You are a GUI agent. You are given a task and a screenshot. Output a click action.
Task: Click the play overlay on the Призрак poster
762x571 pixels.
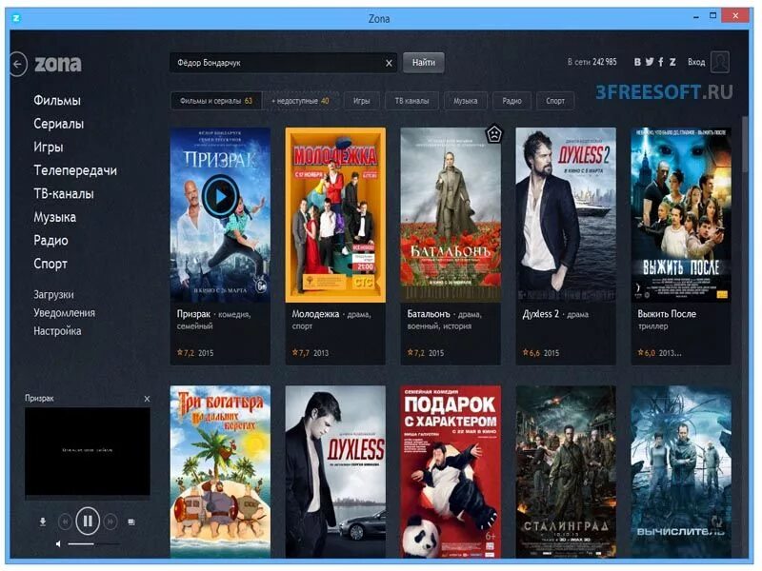coord(220,197)
